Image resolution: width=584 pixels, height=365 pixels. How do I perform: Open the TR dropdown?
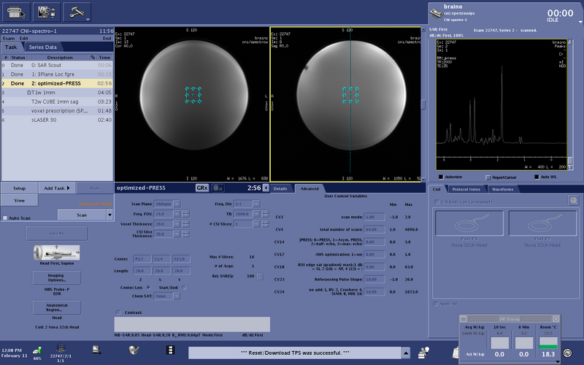coord(256,214)
